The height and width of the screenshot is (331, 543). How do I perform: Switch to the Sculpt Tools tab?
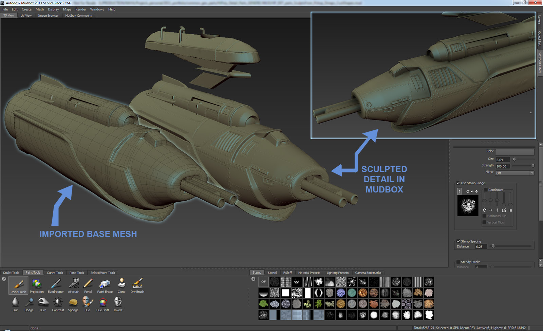tap(11, 273)
